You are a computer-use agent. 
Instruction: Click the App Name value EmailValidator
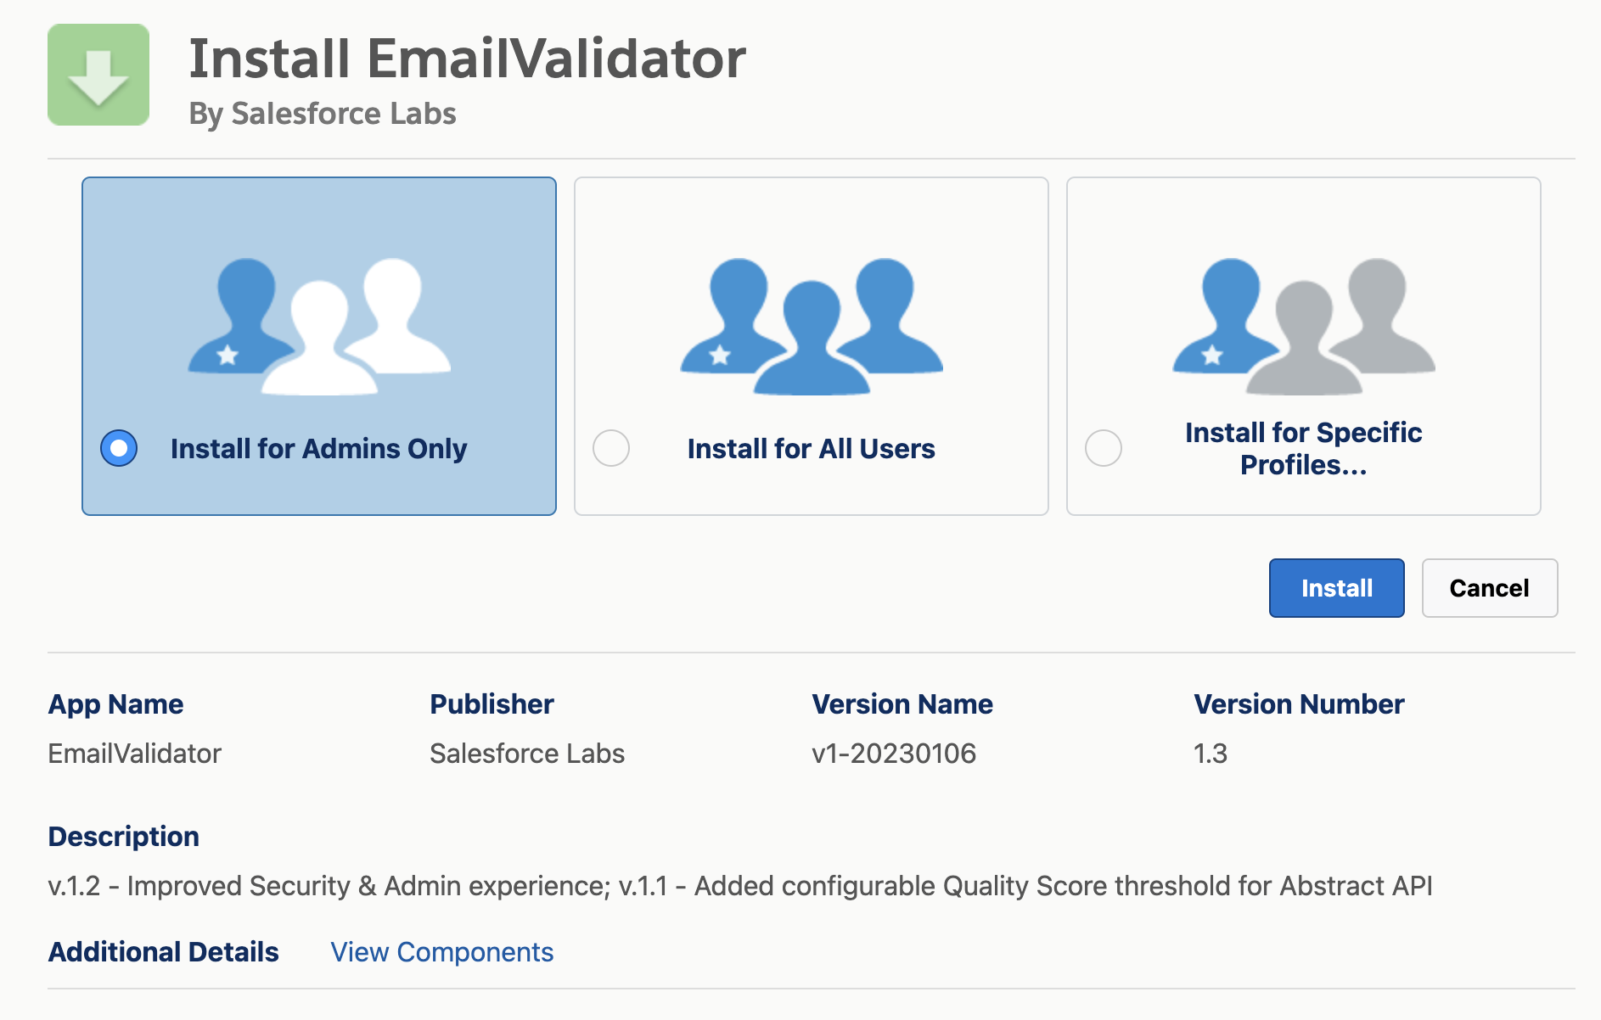(x=134, y=754)
